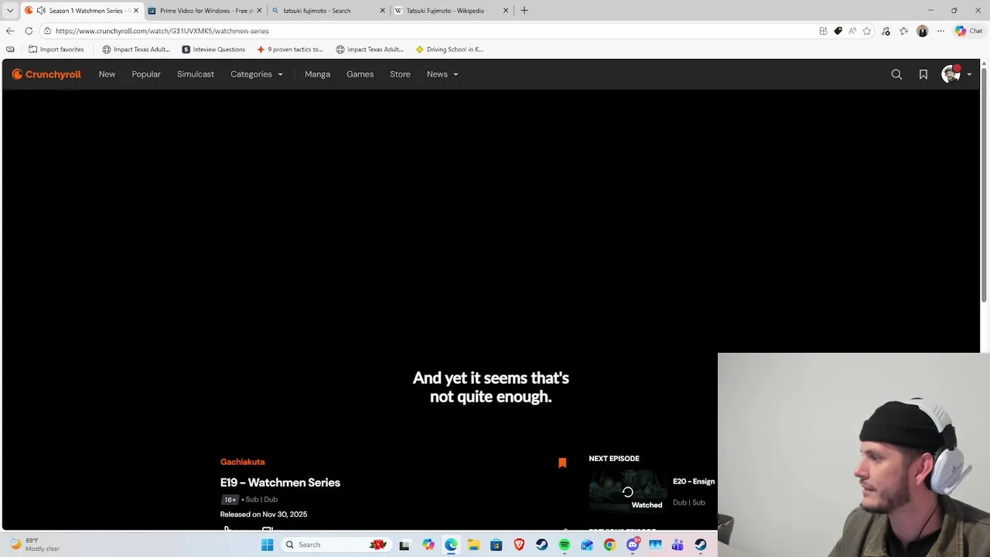Go back in browser history
The width and height of the screenshot is (990, 557).
[x=10, y=31]
